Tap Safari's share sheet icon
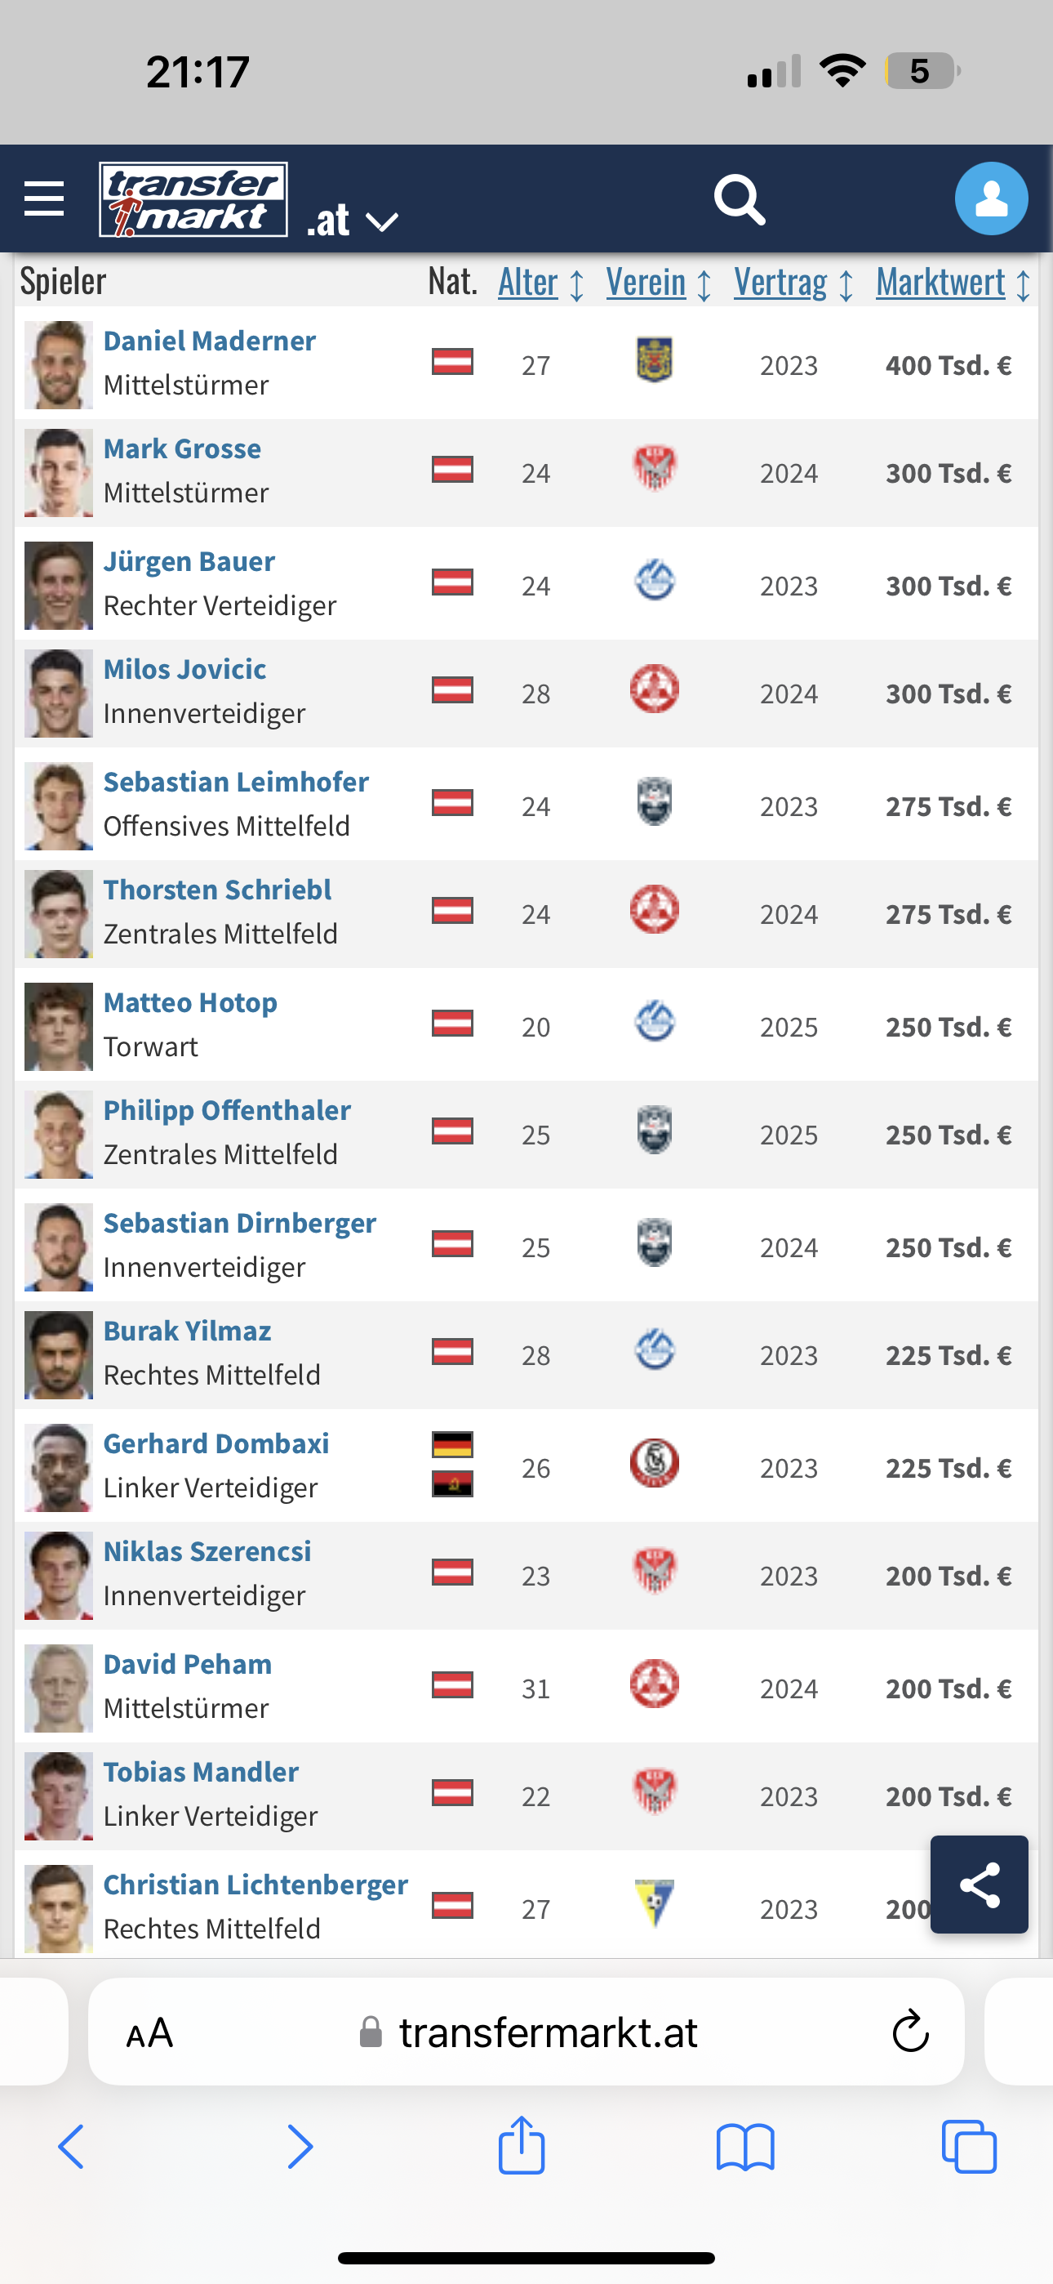Image resolution: width=1053 pixels, height=2284 pixels. click(x=521, y=2146)
